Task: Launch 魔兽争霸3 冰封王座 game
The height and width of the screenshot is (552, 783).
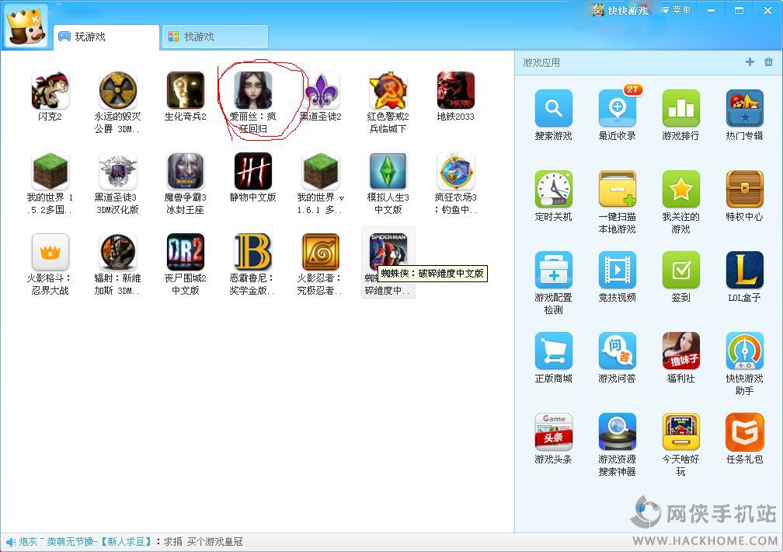Action: 185,172
